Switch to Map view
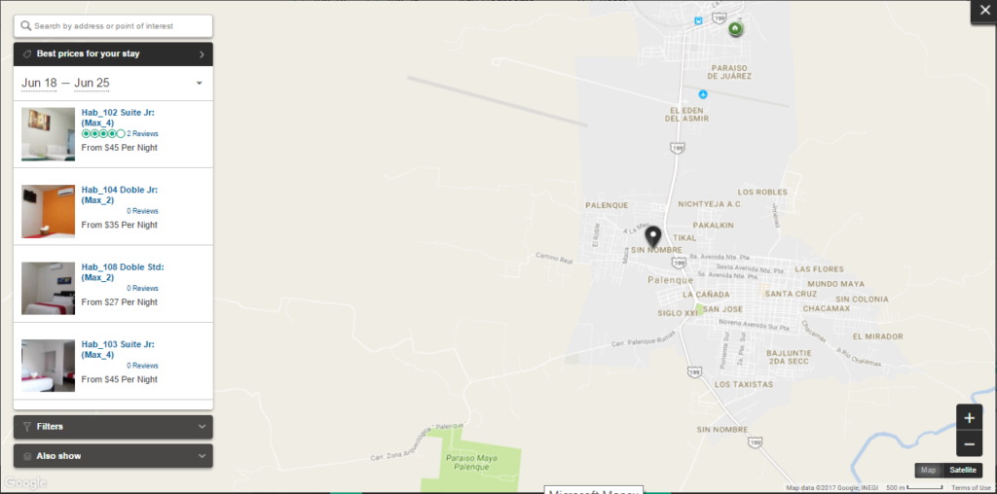This screenshot has height=494, width=997. coord(928,470)
